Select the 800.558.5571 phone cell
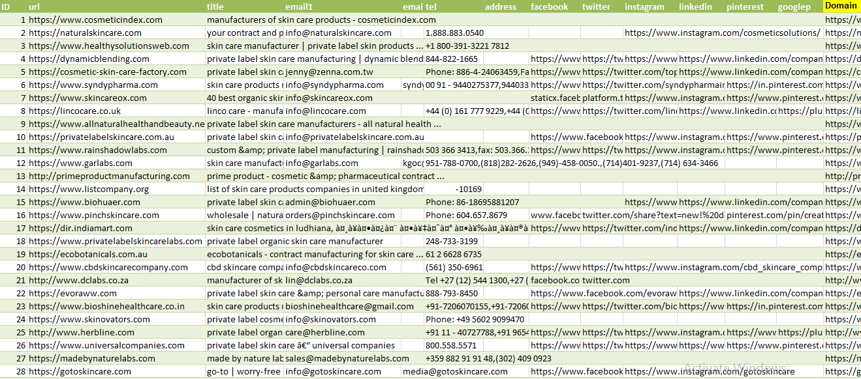This screenshot has height=379, width=861. (x=454, y=345)
